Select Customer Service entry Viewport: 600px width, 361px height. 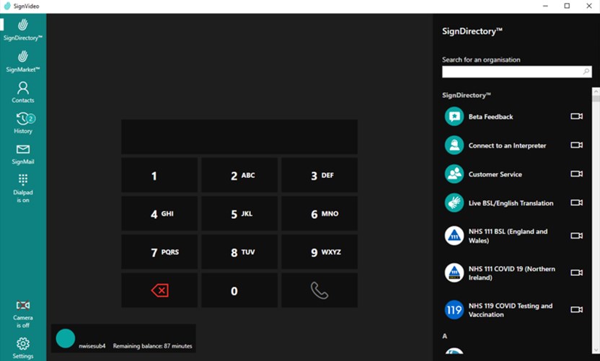[513, 174]
